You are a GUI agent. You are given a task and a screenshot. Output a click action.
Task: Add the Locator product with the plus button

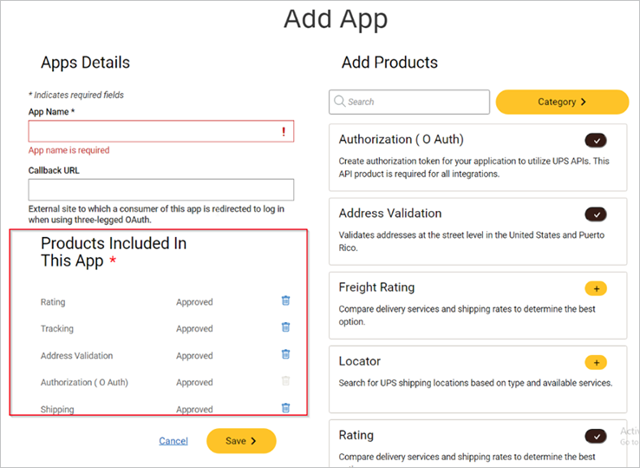[596, 363]
